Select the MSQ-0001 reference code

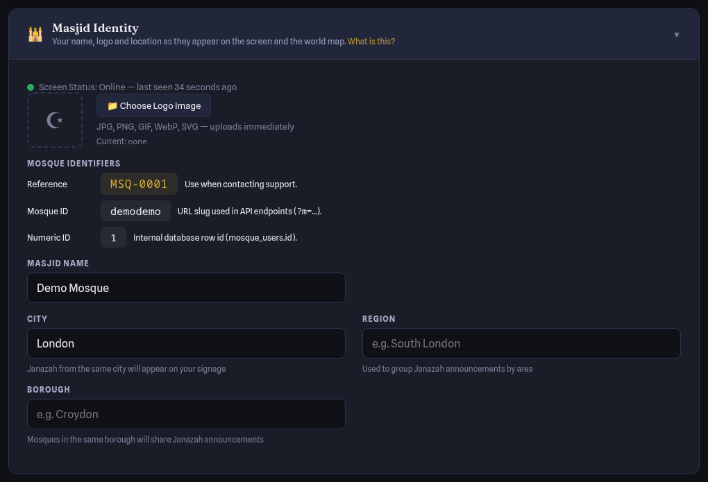pyautogui.click(x=139, y=184)
